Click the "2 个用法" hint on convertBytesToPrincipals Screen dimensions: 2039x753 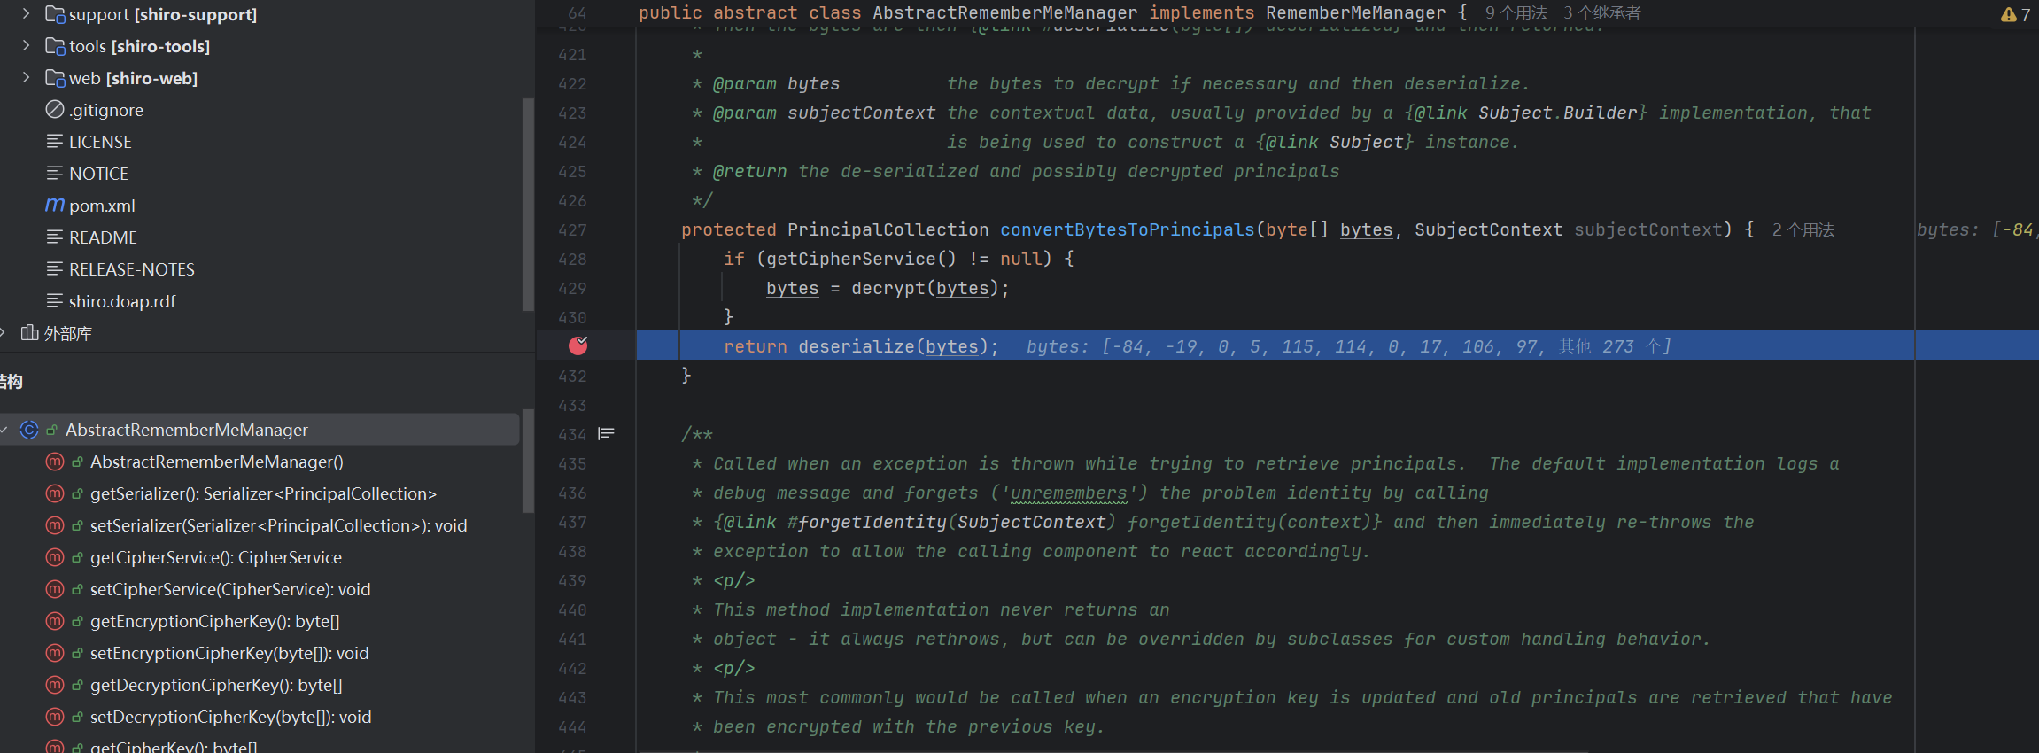(1803, 230)
